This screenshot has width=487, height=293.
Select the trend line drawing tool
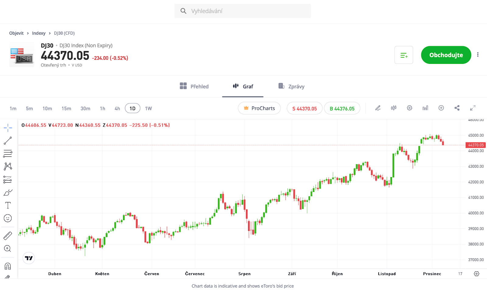pyautogui.click(x=8, y=141)
